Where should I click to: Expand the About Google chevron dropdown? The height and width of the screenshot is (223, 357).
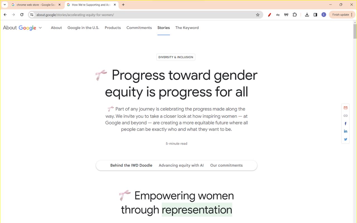(x=40, y=28)
